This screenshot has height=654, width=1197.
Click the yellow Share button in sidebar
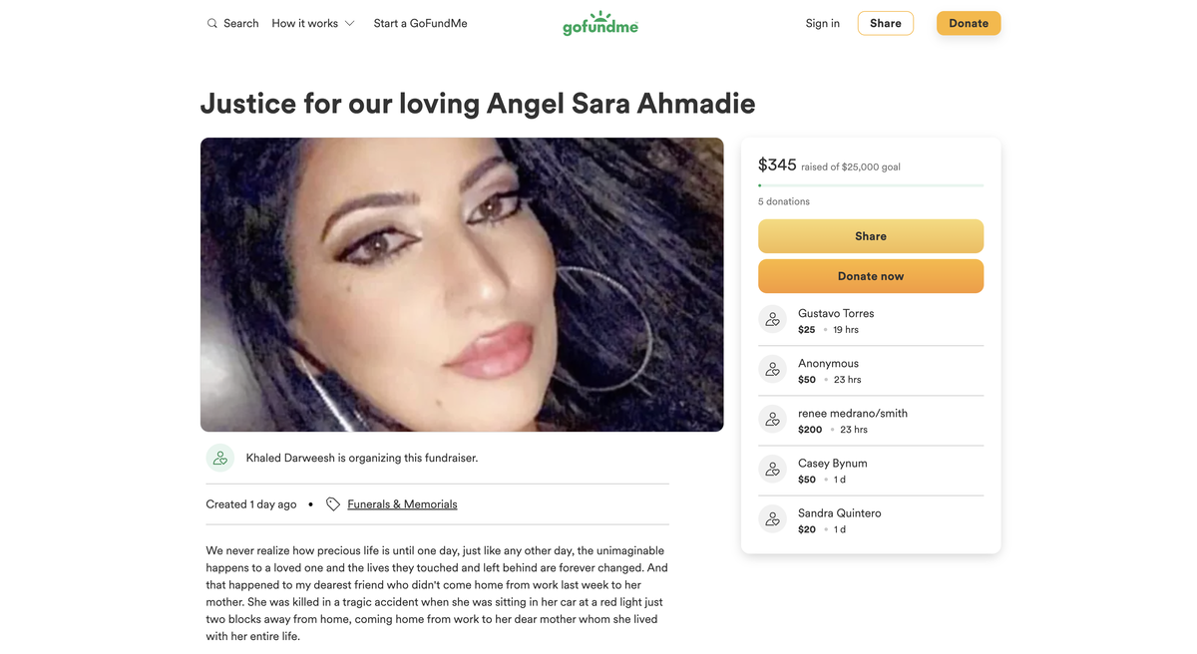[x=871, y=236]
